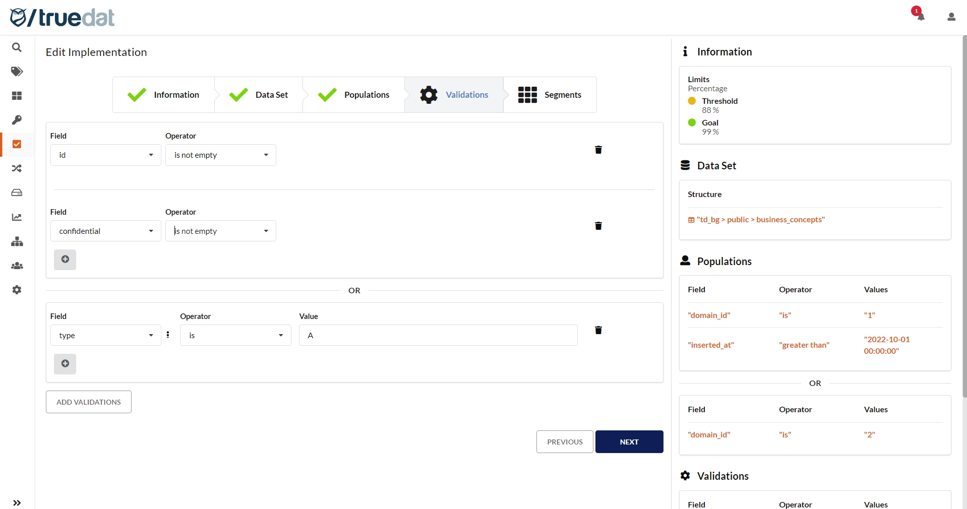
Task: Open operator dropdown for confidential field
Action: click(x=220, y=231)
